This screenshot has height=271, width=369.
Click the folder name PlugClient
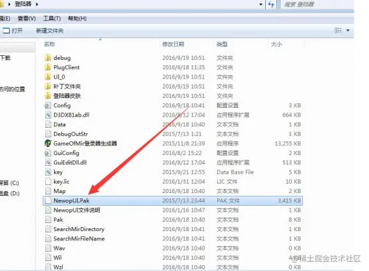click(x=67, y=67)
